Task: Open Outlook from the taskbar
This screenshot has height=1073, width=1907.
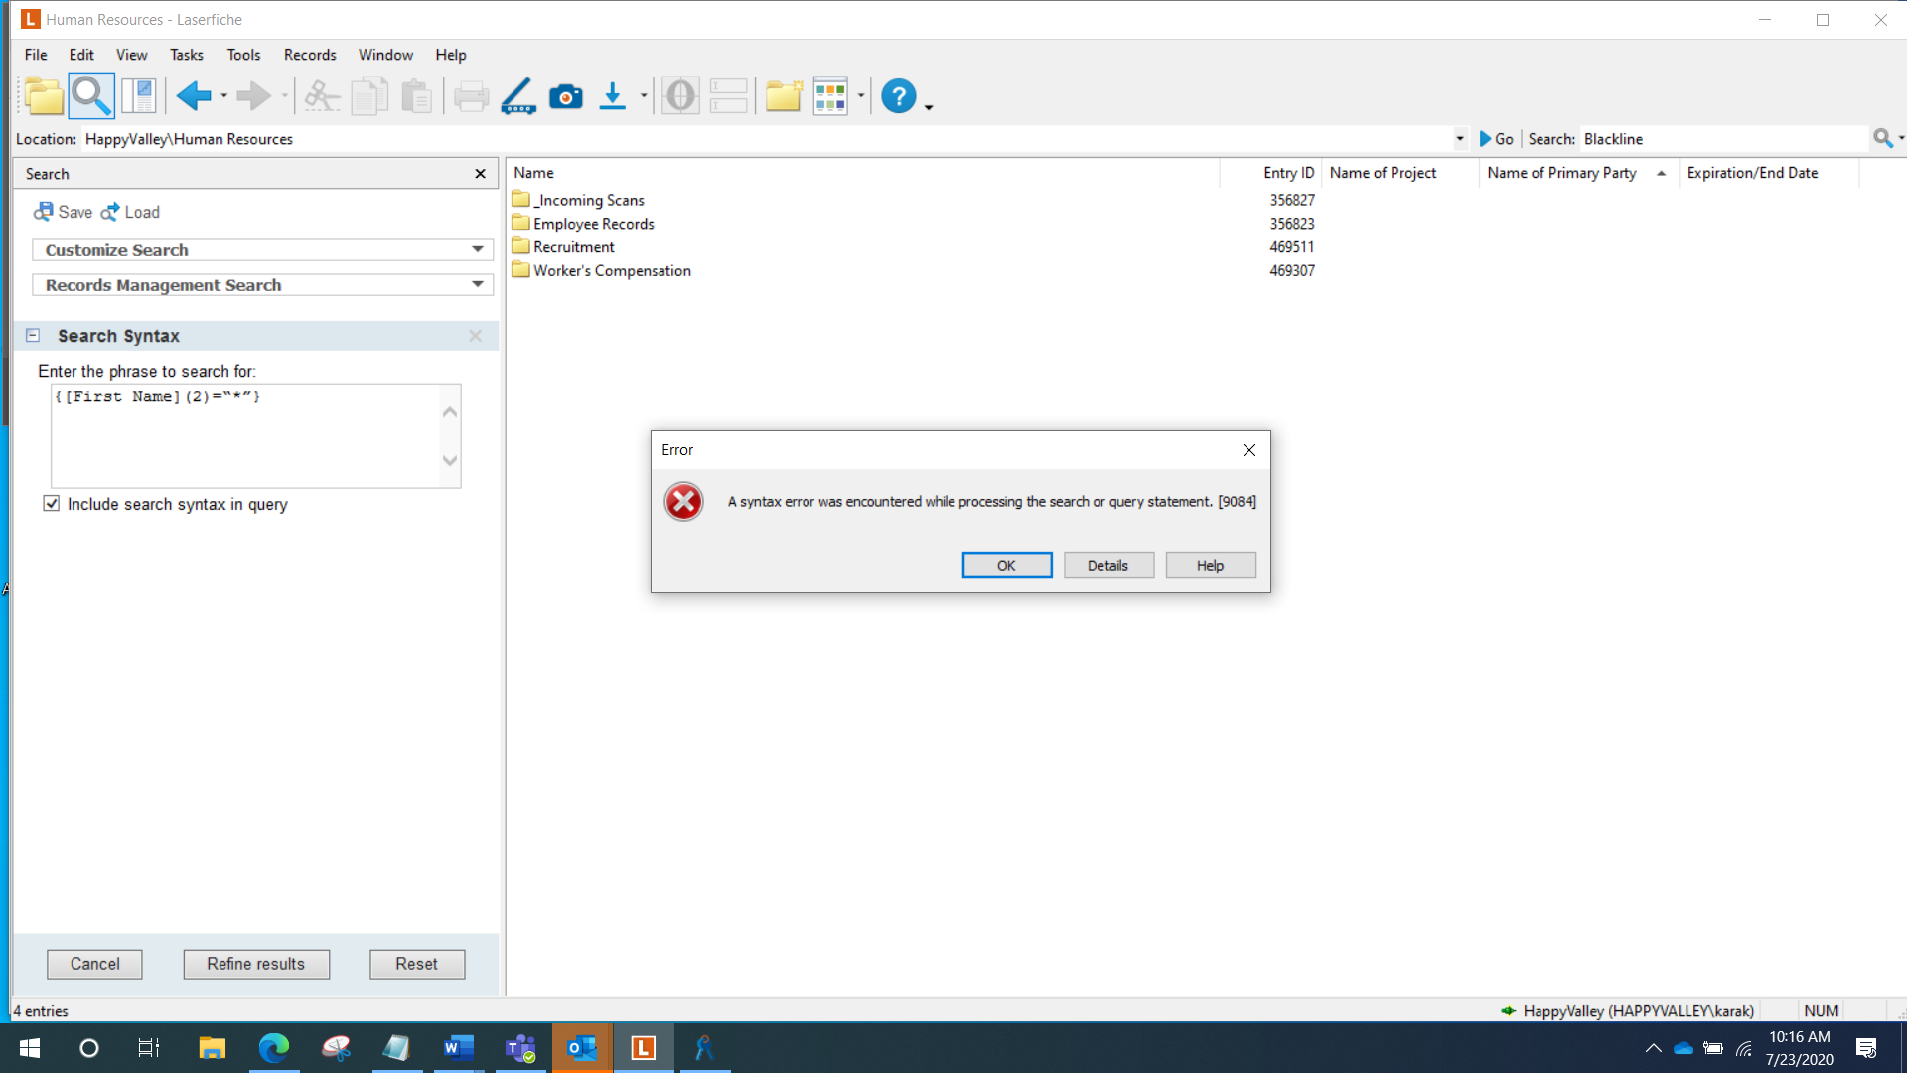Action: [x=581, y=1048]
